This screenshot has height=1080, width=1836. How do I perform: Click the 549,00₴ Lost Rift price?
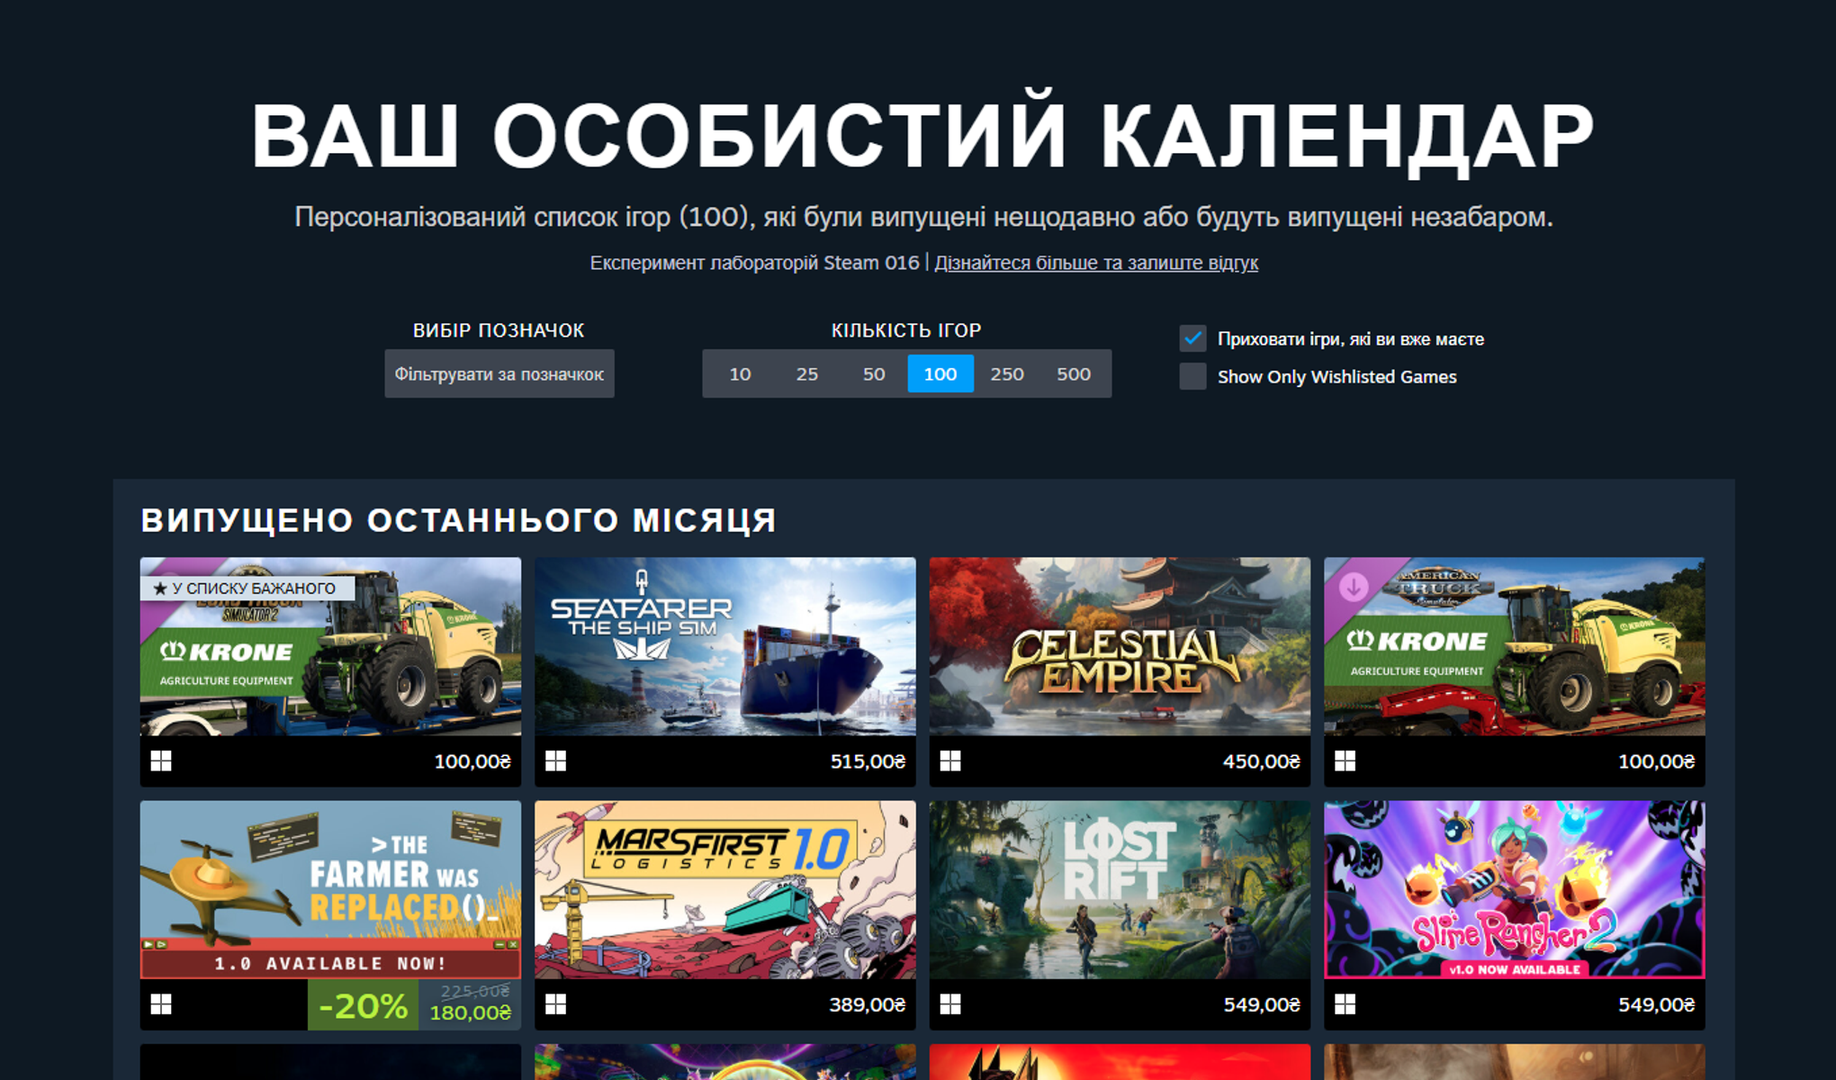click(x=1262, y=1004)
